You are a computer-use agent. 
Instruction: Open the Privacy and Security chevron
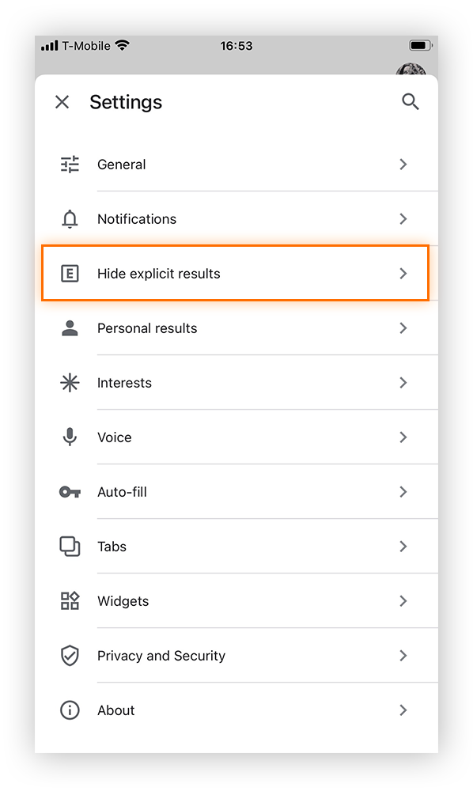[403, 655]
